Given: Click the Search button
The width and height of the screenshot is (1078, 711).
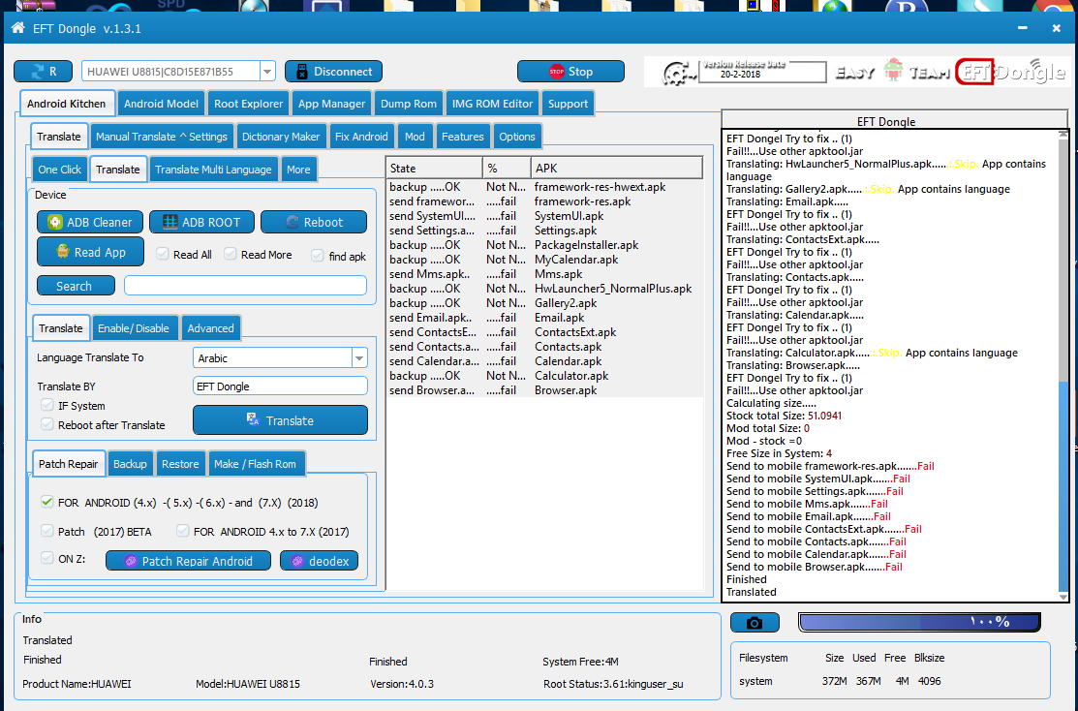Looking at the screenshot, I should point(76,286).
